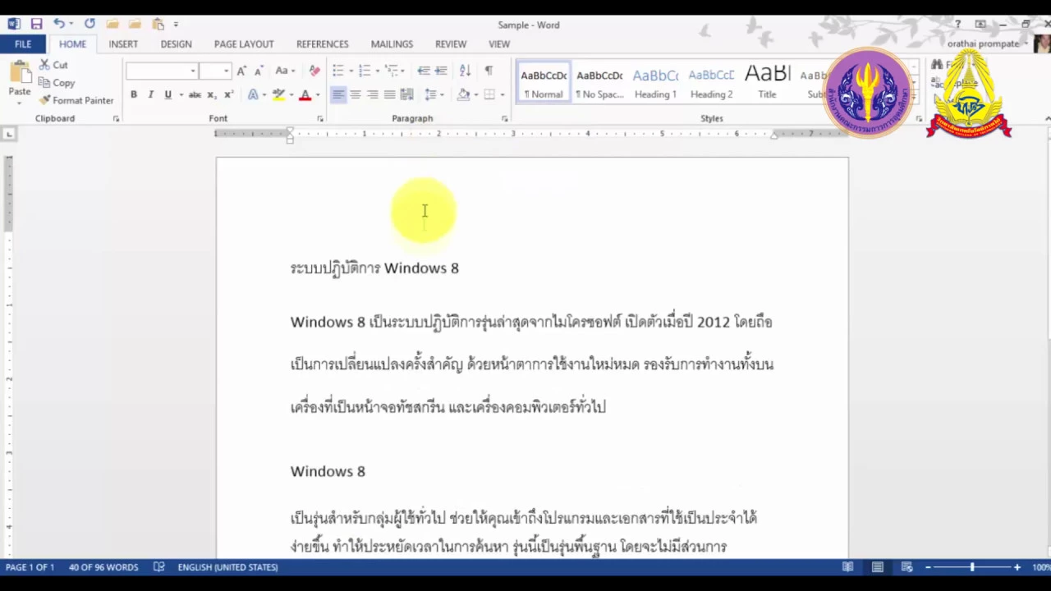Justify the paragraph text
Image resolution: width=1051 pixels, height=591 pixels.
click(x=389, y=94)
